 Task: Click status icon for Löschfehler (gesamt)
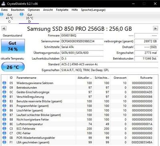(x=4, y=110)
